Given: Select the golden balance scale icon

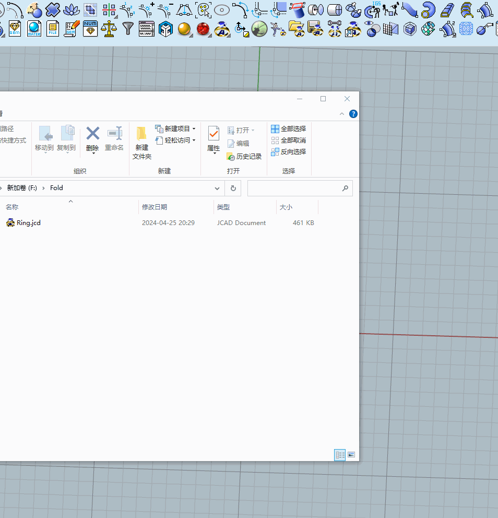Looking at the screenshot, I should pos(109,29).
